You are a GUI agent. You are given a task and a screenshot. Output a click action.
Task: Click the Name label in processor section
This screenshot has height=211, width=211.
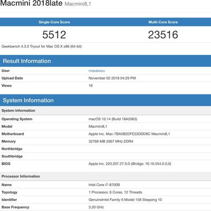[x=6, y=185]
